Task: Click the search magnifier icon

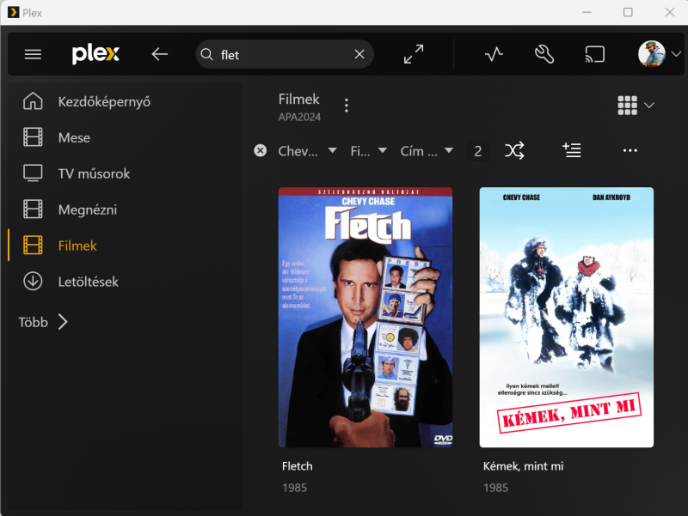Action: [x=206, y=54]
